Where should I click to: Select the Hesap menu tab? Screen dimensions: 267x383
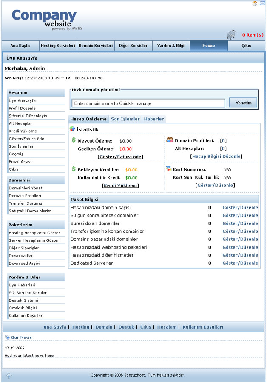click(x=209, y=46)
